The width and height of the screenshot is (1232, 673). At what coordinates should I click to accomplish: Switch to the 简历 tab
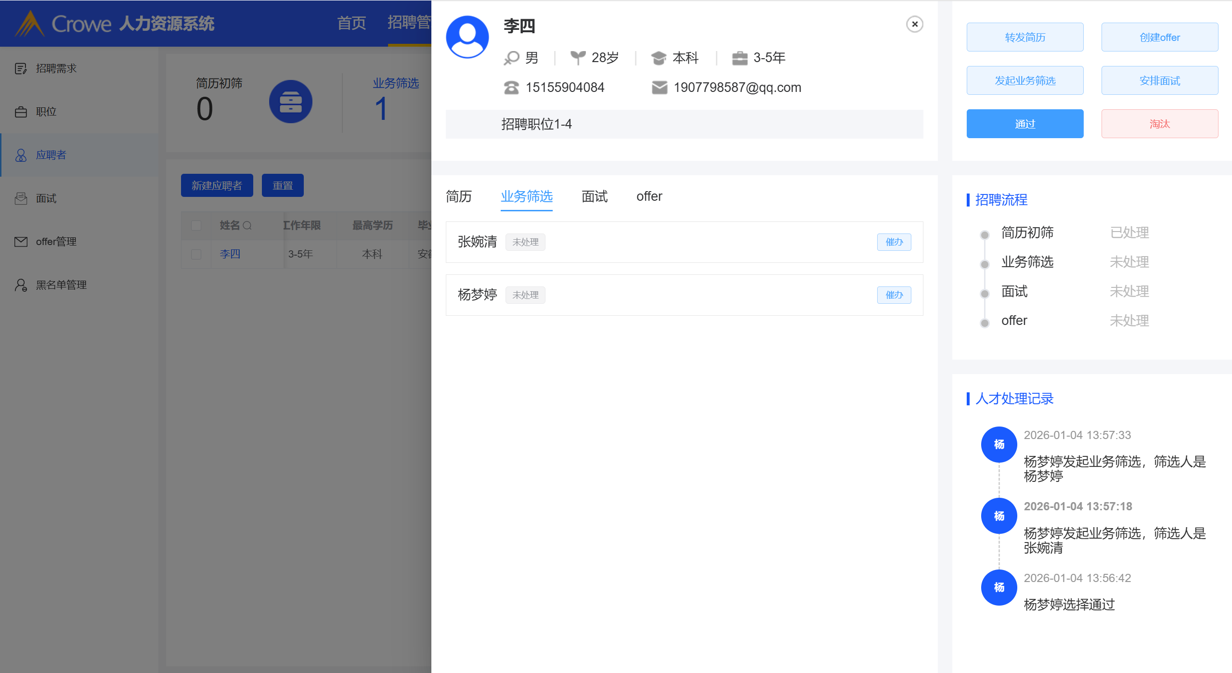pos(458,196)
